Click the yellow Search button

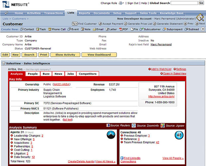(x=29, y=55)
